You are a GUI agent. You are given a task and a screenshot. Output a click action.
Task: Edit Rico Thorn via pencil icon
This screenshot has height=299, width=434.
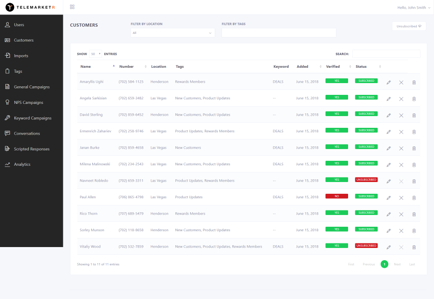pos(389,215)
